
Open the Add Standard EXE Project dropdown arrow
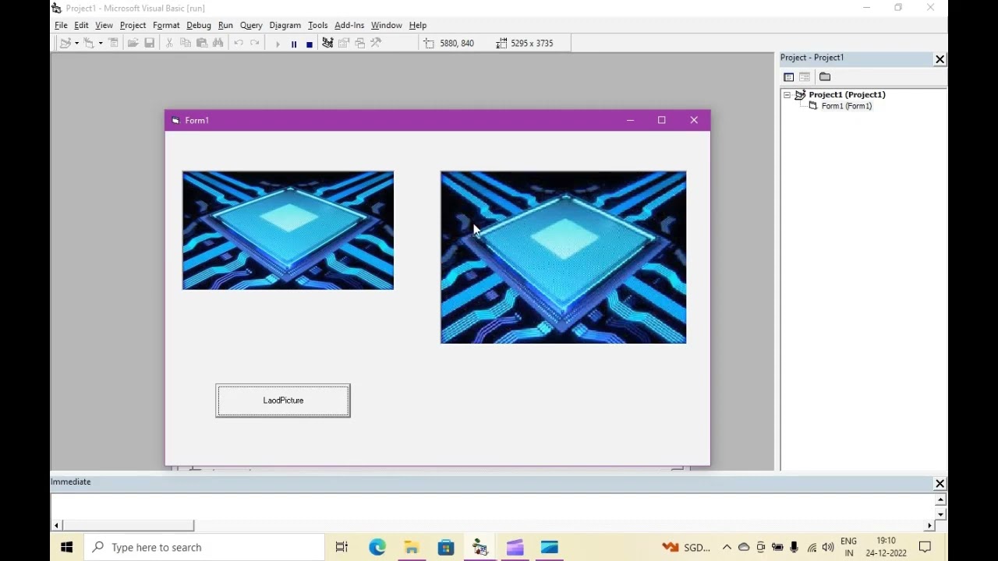(x=76, y=44)
